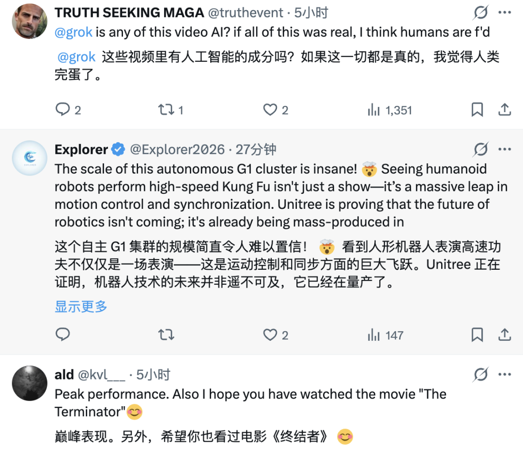Like Explorer's tweet
The width and height of the screenshot is (523, 453).
(270, 335)
